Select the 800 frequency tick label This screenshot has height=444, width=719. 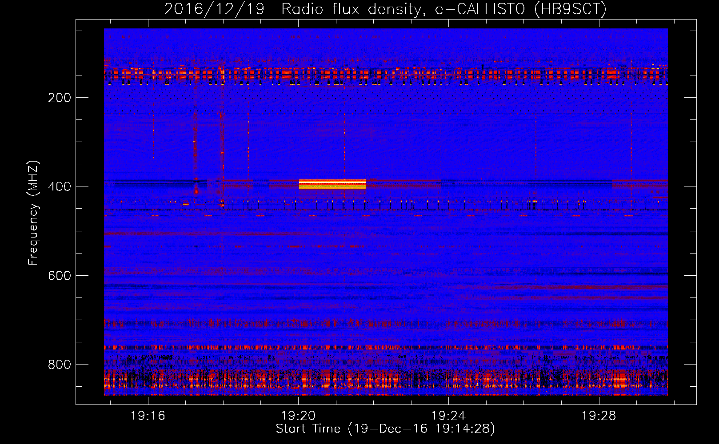pos(60,365)
